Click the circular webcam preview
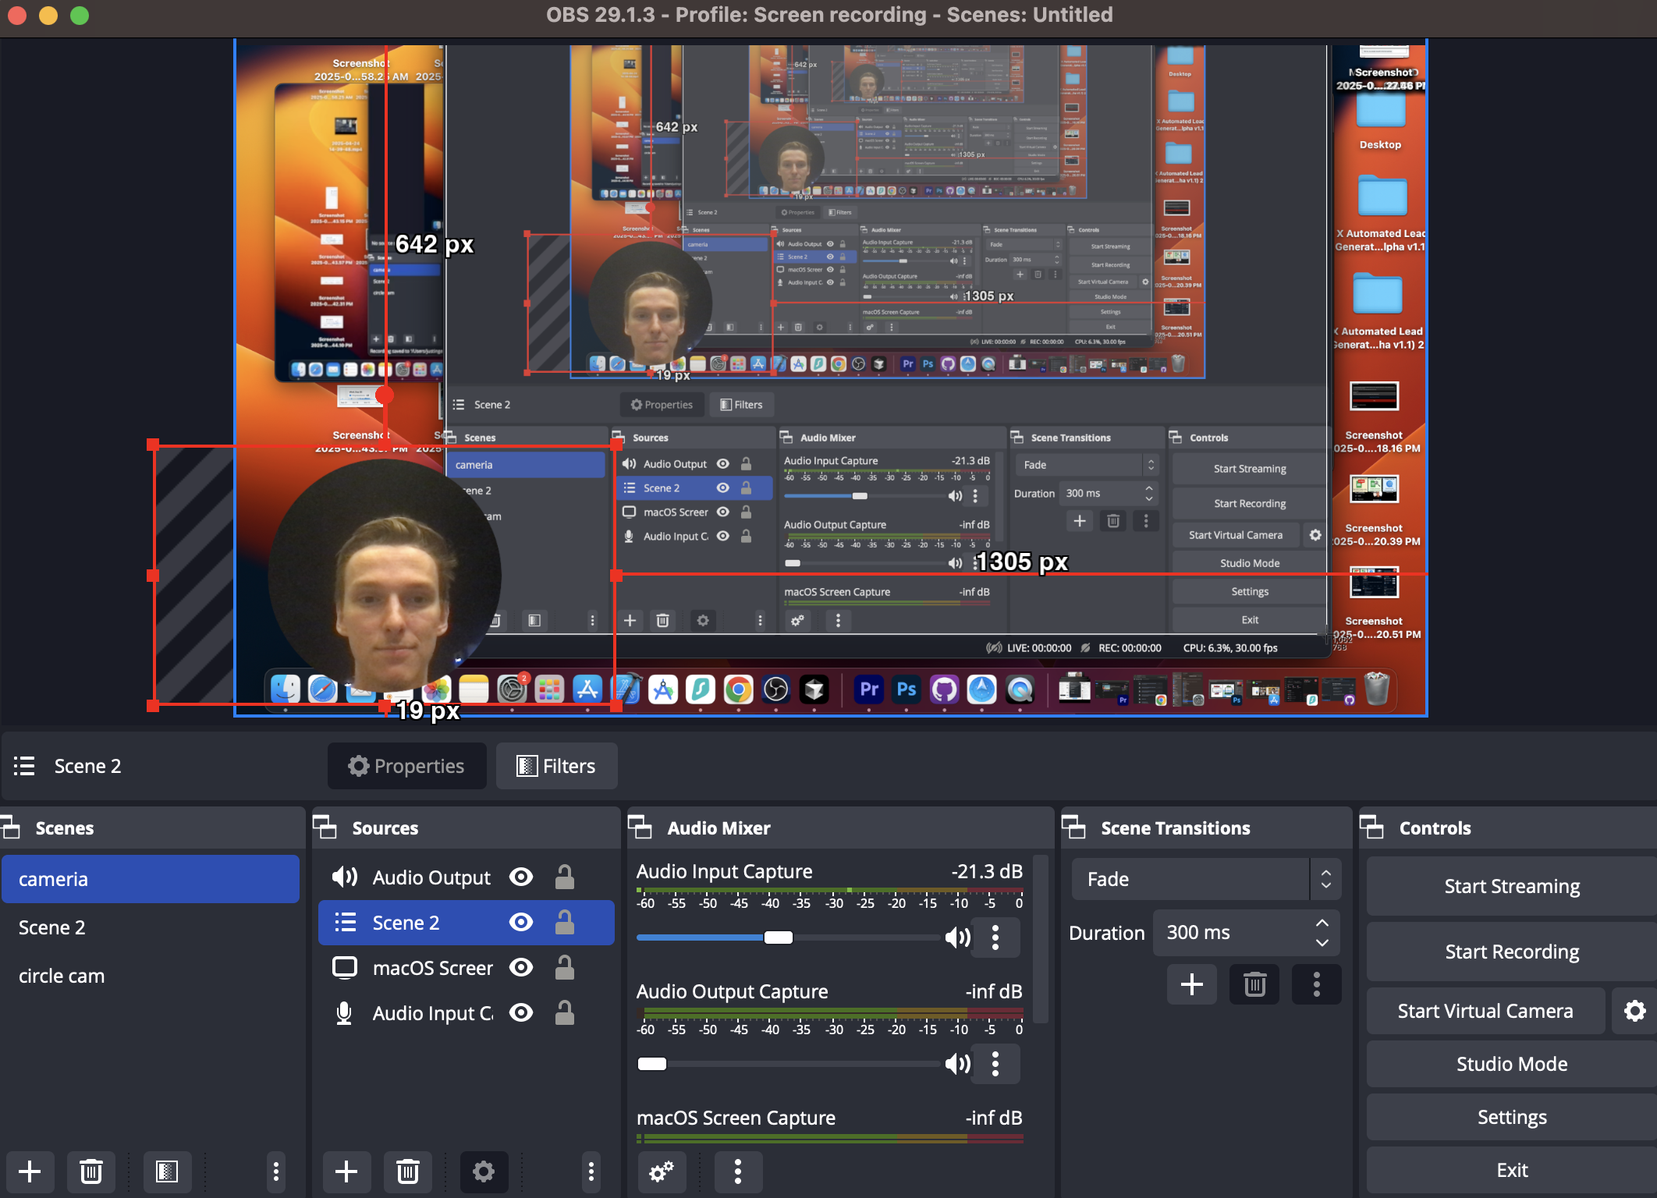Viewport: 1657px width, 1198px height. [385, 575]
